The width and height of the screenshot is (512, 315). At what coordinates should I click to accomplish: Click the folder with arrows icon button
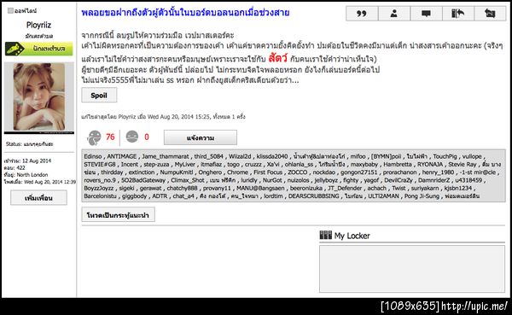490,14
